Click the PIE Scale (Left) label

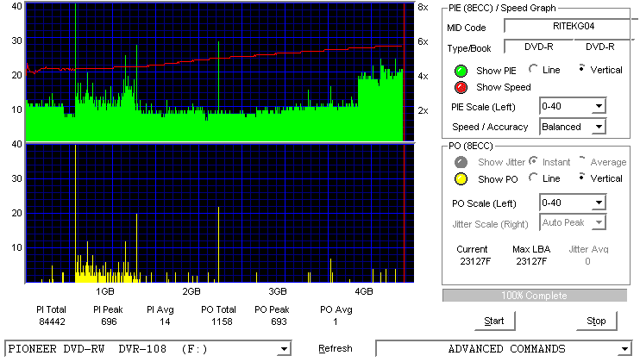tap(483, 107)
